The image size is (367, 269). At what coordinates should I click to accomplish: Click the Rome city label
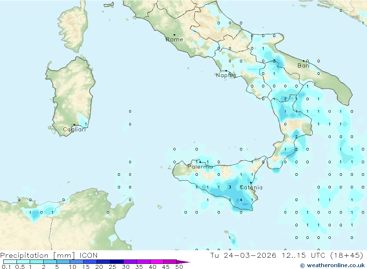pos(174,40)
